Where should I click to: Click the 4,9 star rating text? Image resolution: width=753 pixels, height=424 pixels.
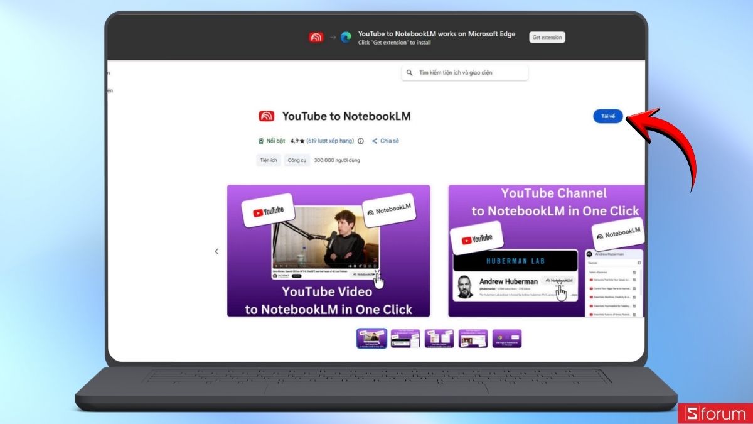pos(297,141)
